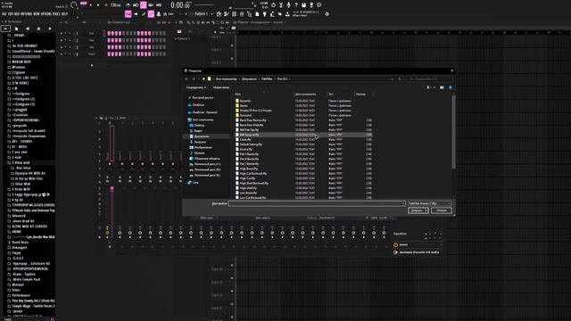Select Desktop in dialog sidebar
The height and width of the screenshot is (321, 571).
click(199, 125)
